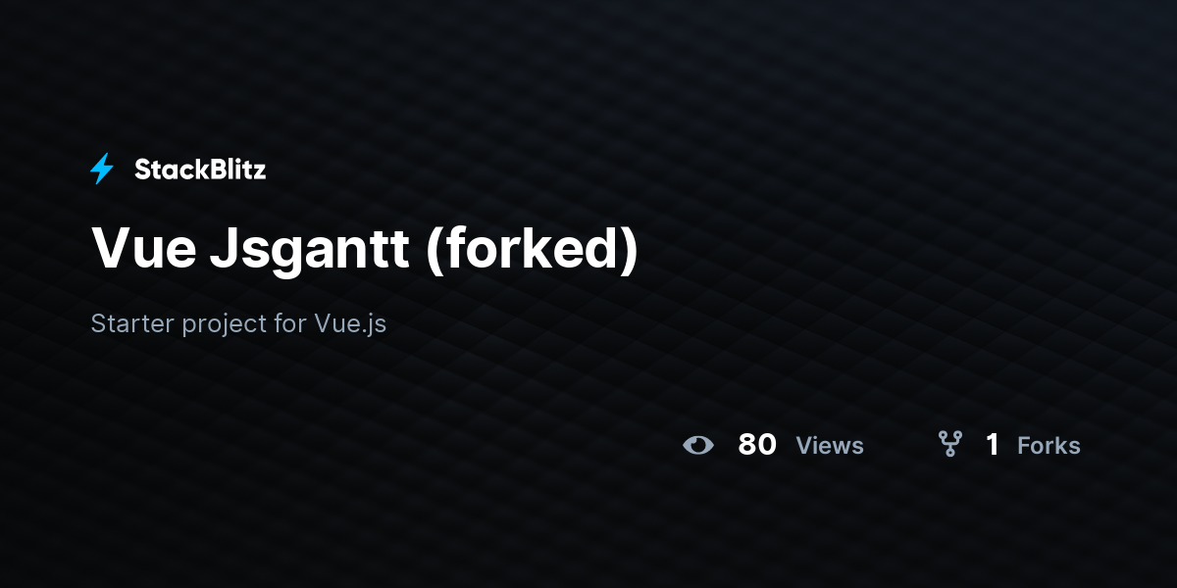
Task: Click the word for in description
Action: (x=290, y=322)
